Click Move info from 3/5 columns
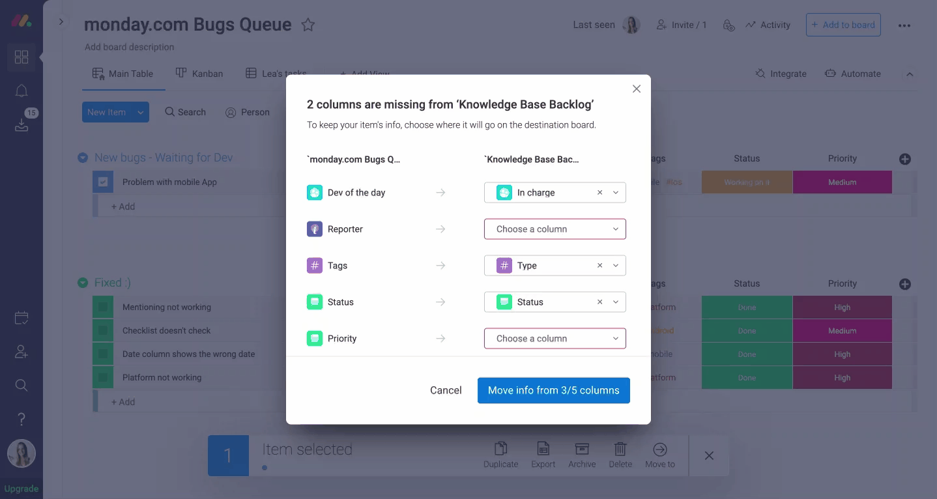Image resolution: width=937 pixels, height=499 pixels. coord(554,390)
